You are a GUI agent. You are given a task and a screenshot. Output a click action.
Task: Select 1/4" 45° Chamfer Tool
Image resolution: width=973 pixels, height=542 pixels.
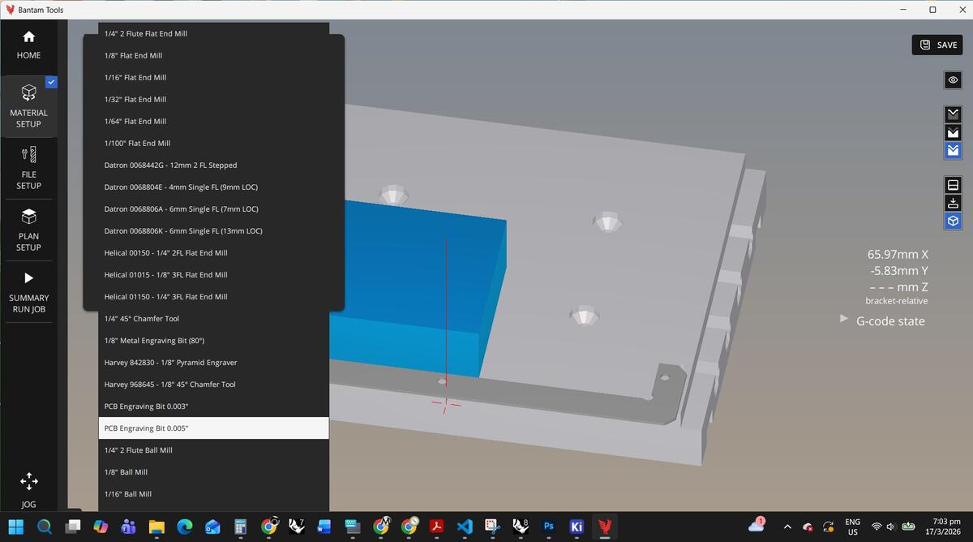[214, 318]
